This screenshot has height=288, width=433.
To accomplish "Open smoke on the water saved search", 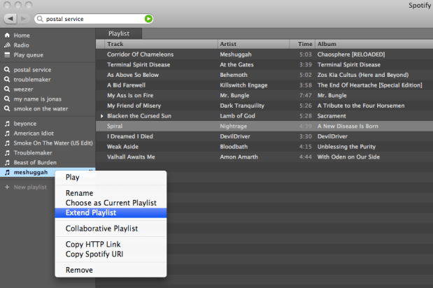I will (x=41, y=108).
